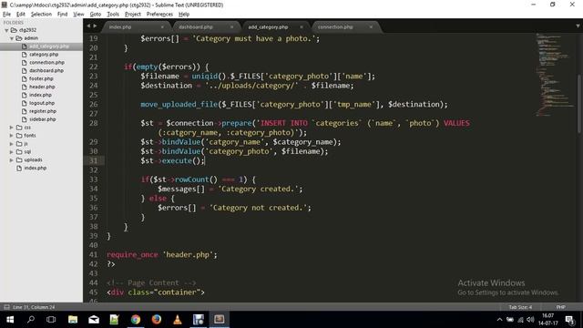Expand the sql folder
Viewport: 583px width, 328px height.
tap(12, 152)
